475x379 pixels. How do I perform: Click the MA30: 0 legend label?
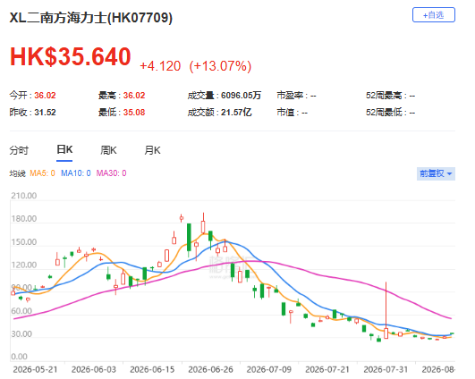[111, 173]
